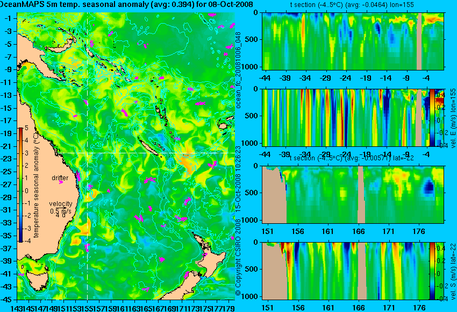The image size is (457, 312).
Task: Click the New Caledonia island on the map
Action: coord(149,148)
